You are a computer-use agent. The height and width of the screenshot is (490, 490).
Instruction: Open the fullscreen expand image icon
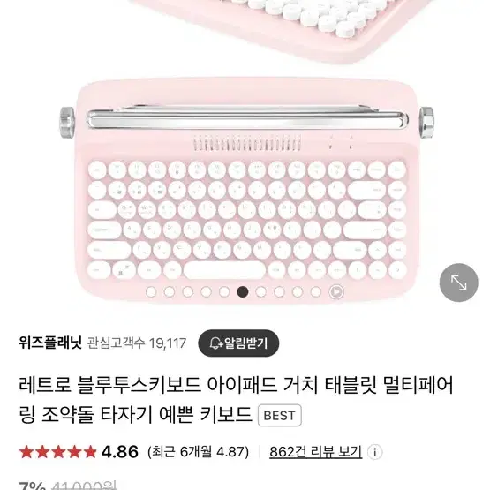[x=458, y=283]
